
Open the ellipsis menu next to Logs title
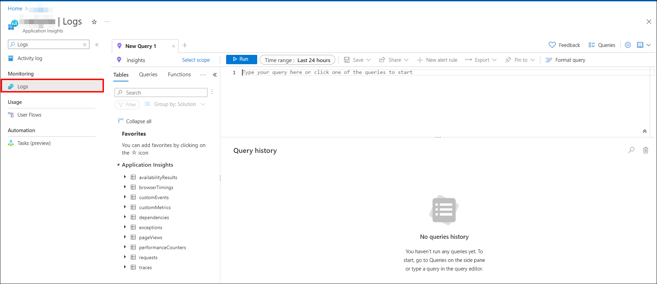(107, 22)
